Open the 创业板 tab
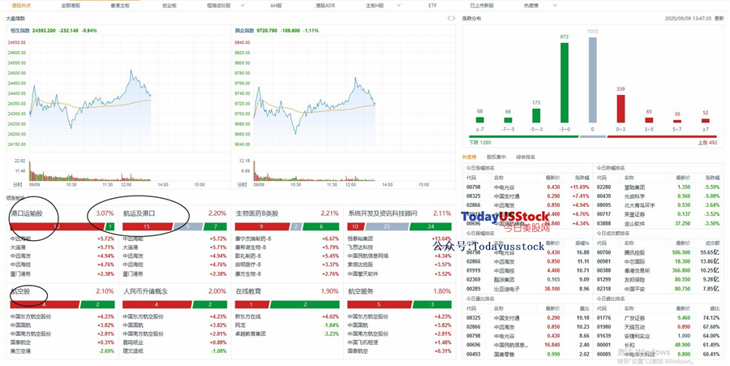The height and width of the screenshot is (366, 730). click(169, 6)
